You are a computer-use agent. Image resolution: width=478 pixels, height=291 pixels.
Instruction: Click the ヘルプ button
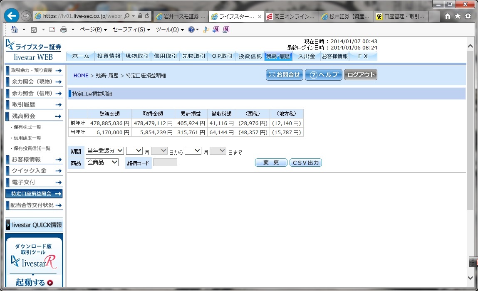tap(324, 75)
